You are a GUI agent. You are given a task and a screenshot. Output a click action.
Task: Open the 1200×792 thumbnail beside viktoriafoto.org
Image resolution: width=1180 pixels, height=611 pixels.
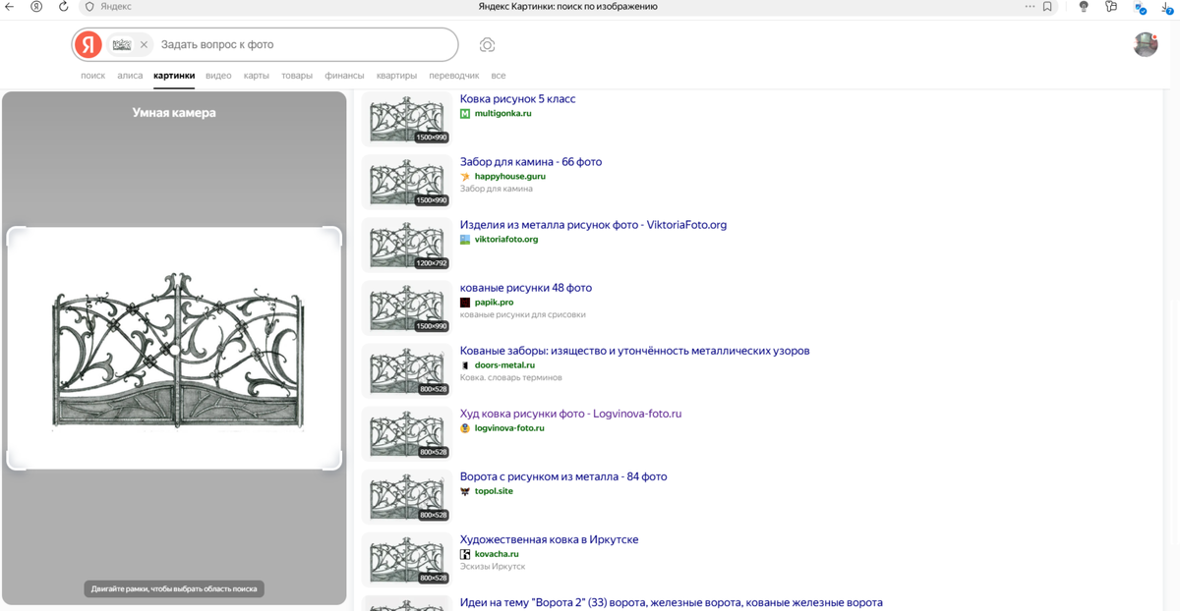coord(407,245)
